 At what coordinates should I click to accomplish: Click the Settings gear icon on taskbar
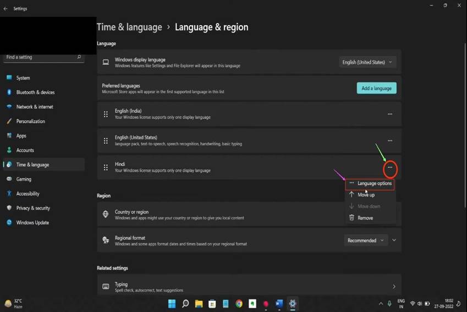(293, 304)
